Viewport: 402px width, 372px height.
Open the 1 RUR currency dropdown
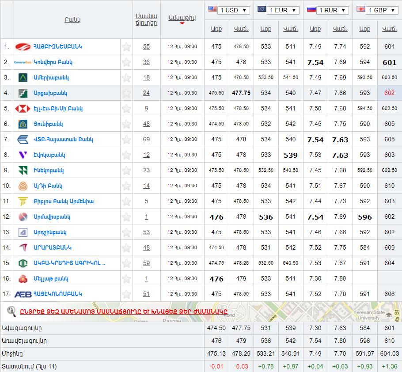[333, 10]
